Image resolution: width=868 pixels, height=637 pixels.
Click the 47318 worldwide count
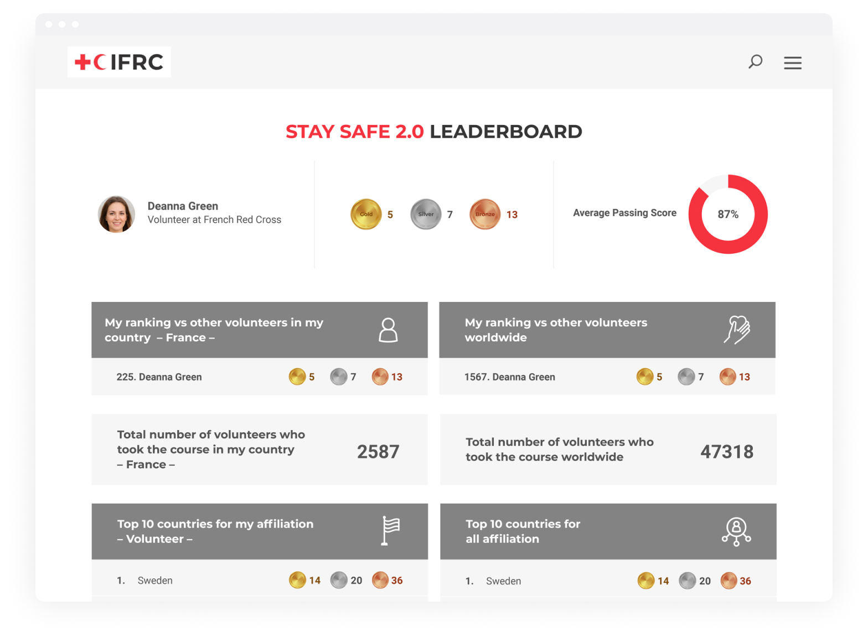pos(727,452)
